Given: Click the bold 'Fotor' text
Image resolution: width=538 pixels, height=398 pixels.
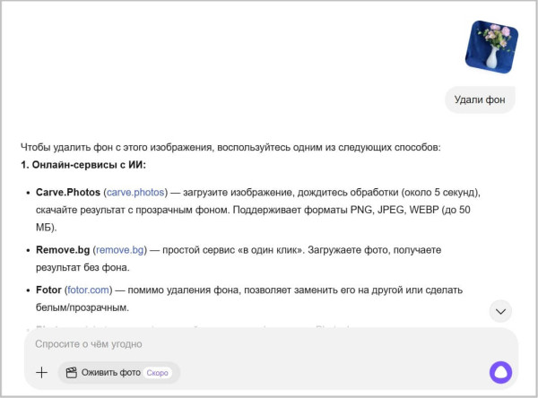Looking at the screenshot, I should pos(48,290).
